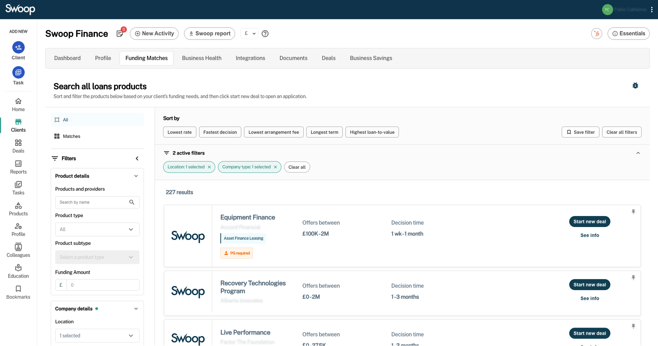Click the help question mark icon
658x346 pixels.
click(x=265, y=34)
